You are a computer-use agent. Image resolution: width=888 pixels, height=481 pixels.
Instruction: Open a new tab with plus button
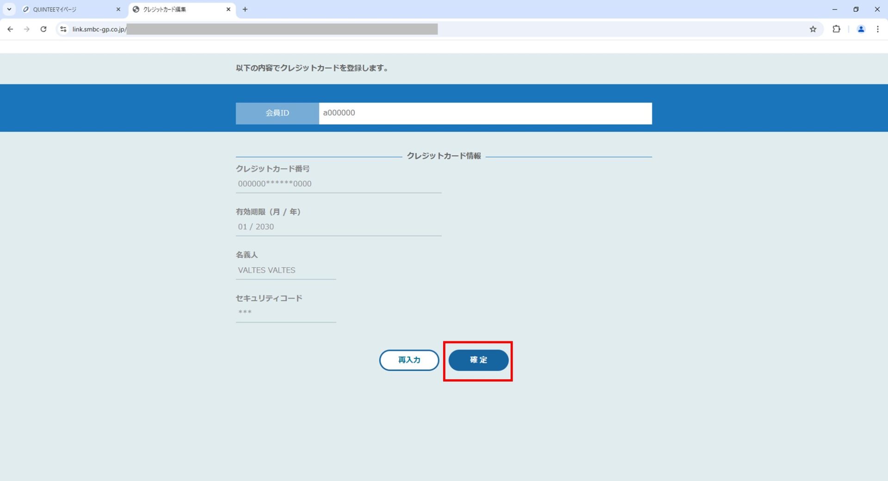click(x=245, y=9)
